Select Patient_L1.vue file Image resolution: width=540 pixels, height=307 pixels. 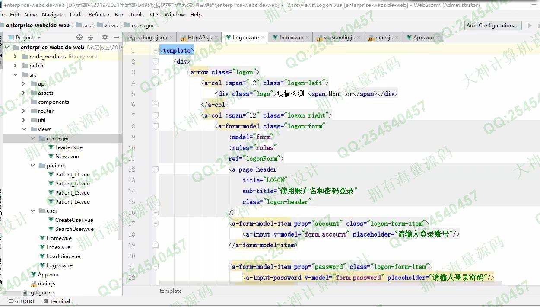[72, 175]
